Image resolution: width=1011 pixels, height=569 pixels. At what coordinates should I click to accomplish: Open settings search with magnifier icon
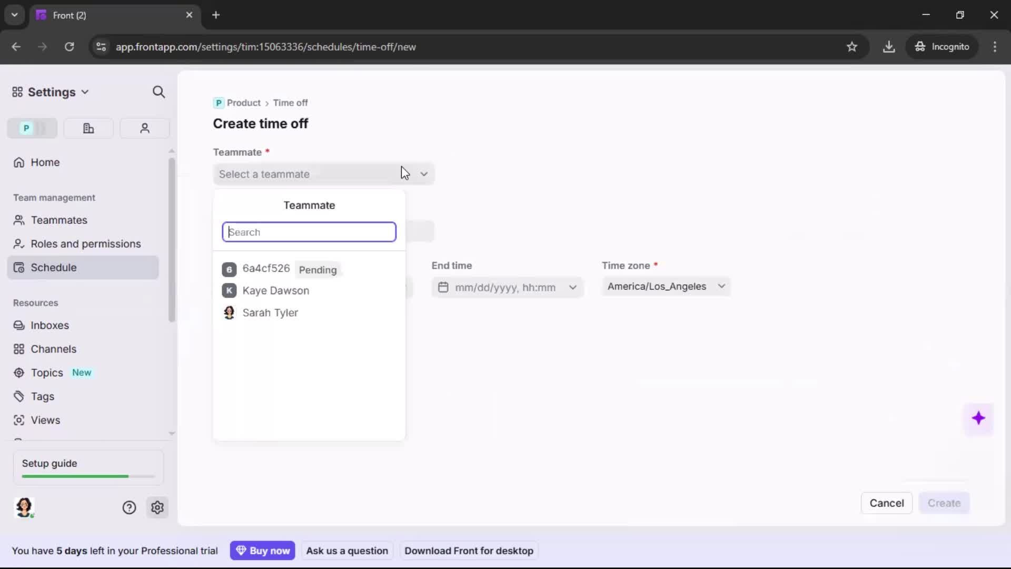(x=159, y=92)
